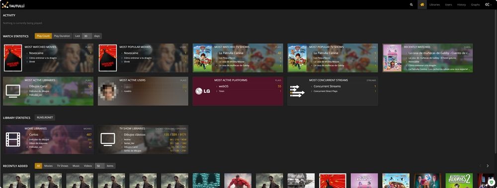Open Peliculas_ver in Movie Libraries
This screenshot has width=497, height=188.
[x=36, y=147]
